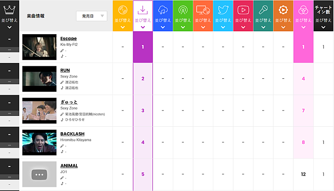This screenshot has height=191, width=334.
Task: Open the BACKLASH song link
Action: click(72, 134)
